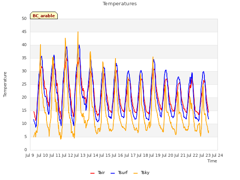Click the 15 y-axis tick label
The image size is (240, 180).
coord(24,111)
